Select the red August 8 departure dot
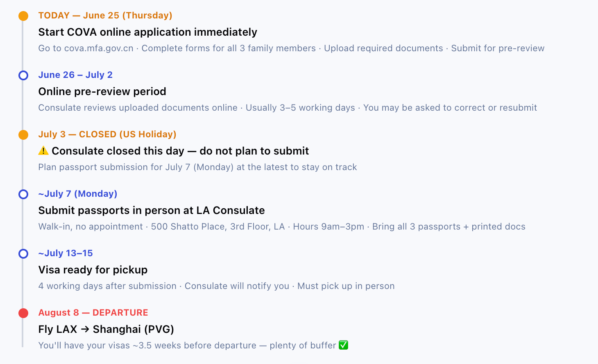The height and width of the screenshot is (364, 598). 23,313
